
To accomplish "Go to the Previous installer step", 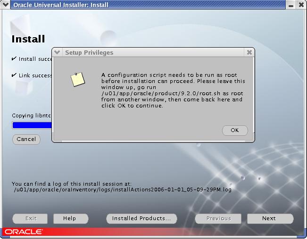I will 218,218.
